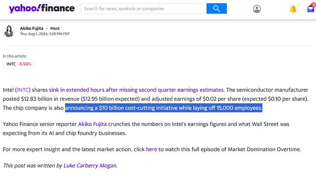Viewport: 316px width, 180px height.
Task: Click the blue search magnifier button
Action: (x=217, y=8)
